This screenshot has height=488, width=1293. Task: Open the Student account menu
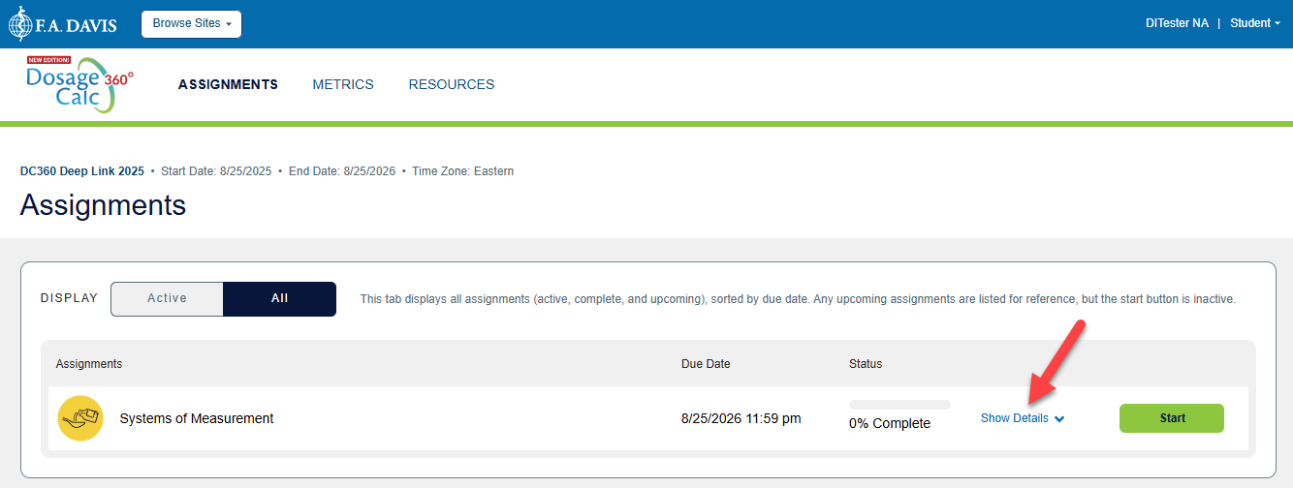1255,23
